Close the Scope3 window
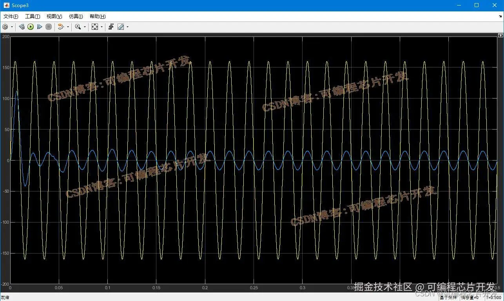The width and height of the screenshot is (504, 301). pyautogui.click(x=495, y=5)
